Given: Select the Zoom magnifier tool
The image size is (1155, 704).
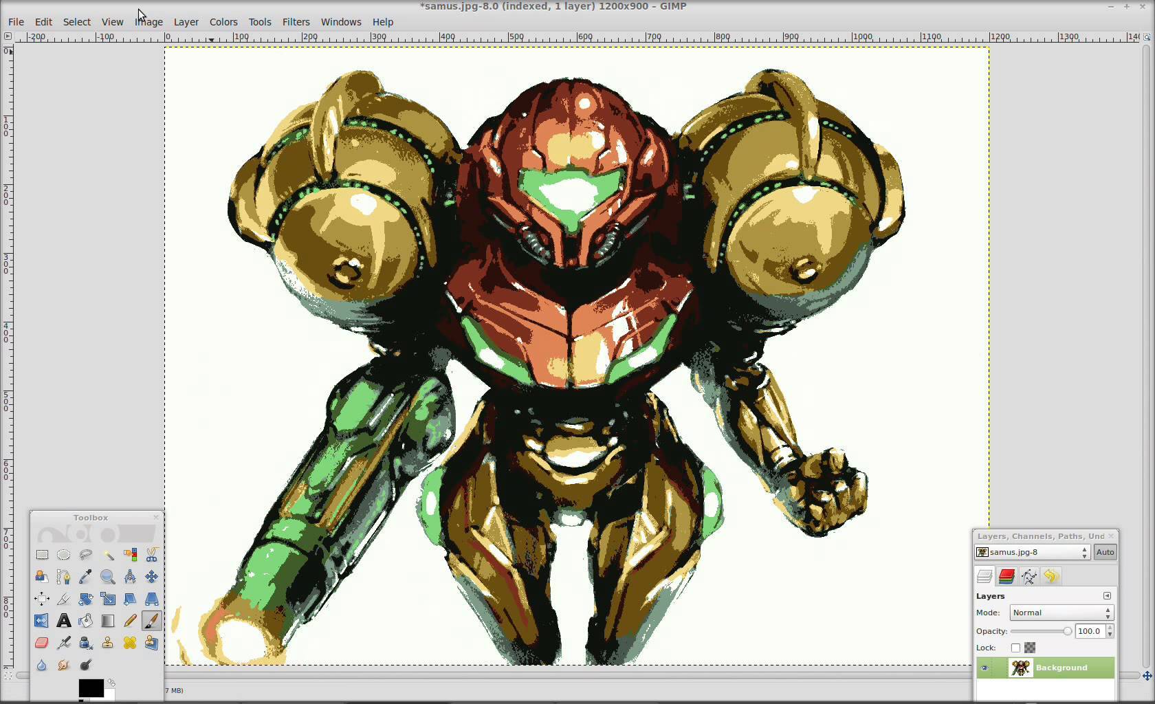Looking at the screenshot, I should tap(108, 576).
